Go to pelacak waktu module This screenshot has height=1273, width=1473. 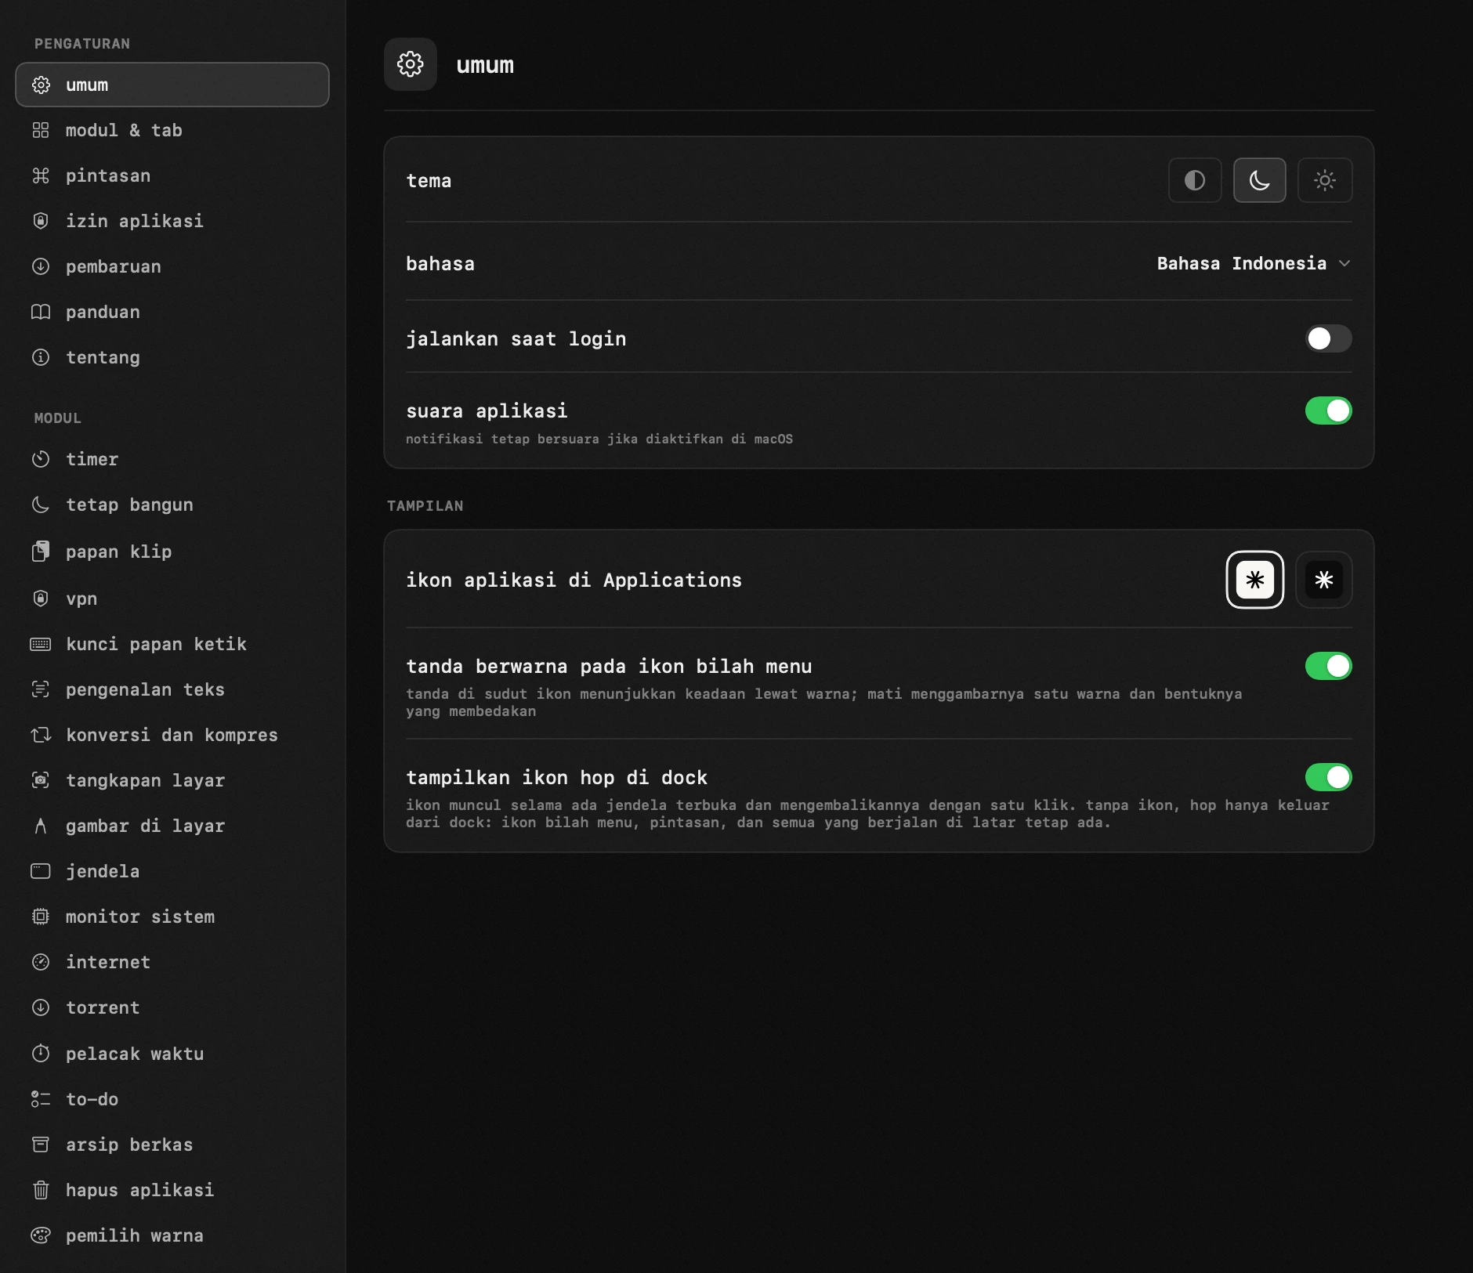pos(172,1054)
